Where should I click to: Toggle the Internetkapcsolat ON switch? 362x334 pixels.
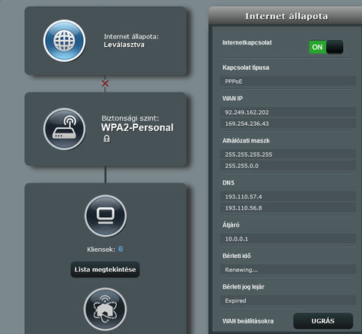pyautogui.click(x=326, y=47)
